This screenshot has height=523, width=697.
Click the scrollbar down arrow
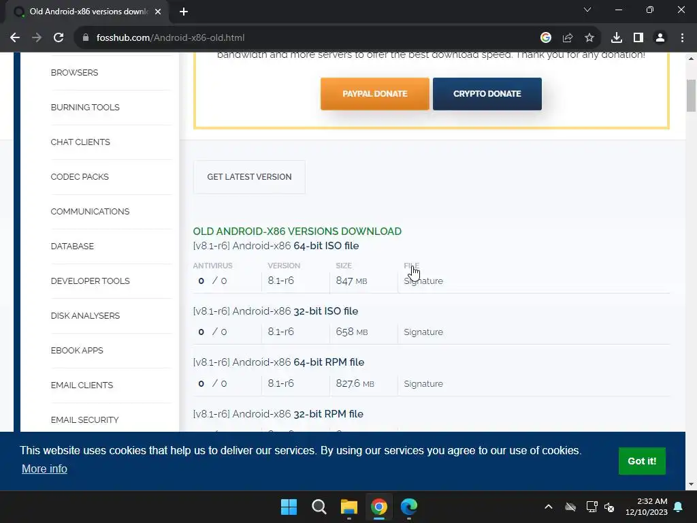(x=691, y=484)
